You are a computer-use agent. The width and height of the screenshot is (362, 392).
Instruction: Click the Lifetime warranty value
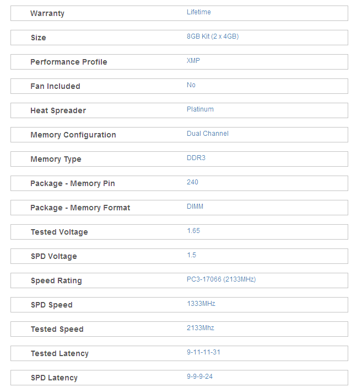(x=198, y=12)
